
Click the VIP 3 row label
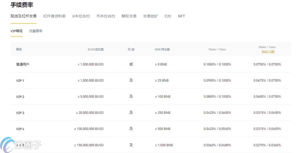click(20, 113)
